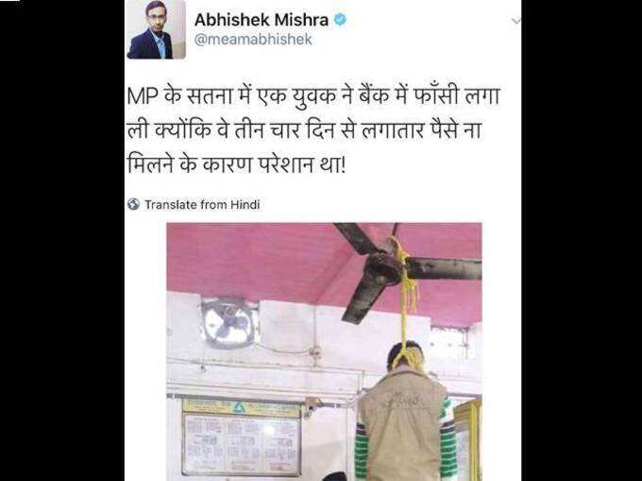Open the @meamabhishek handle link
642x481 pixels.
pos(253,40)
